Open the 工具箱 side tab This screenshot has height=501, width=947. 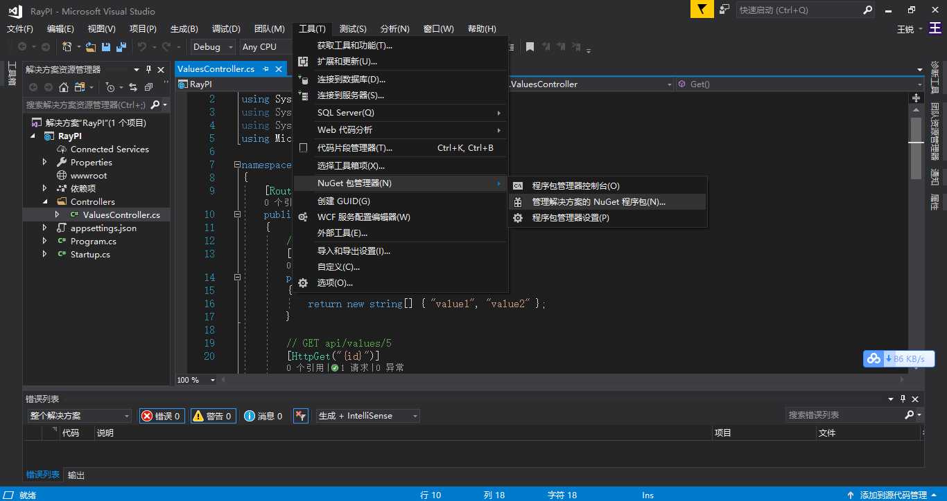pyautogui.click(x=11, y=73)
